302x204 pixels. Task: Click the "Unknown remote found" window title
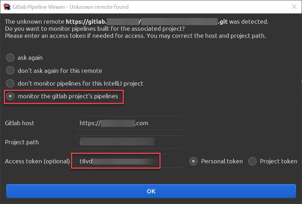(x=99, y=7)
